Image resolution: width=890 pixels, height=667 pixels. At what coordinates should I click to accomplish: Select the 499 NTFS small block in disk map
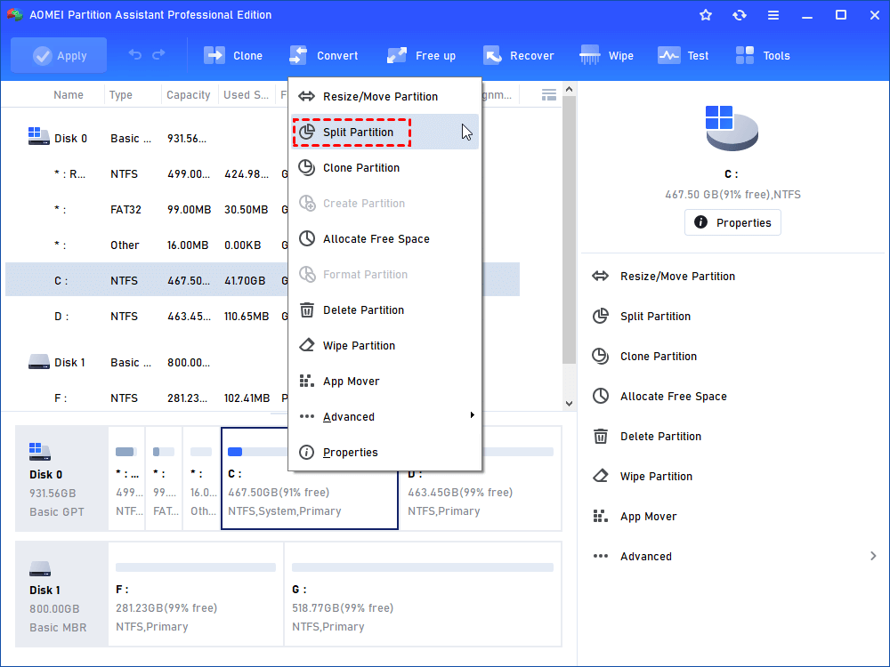click(126, 478)
